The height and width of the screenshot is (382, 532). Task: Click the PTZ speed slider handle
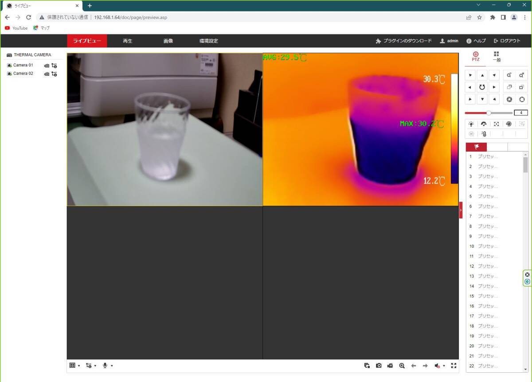point(489,113)
